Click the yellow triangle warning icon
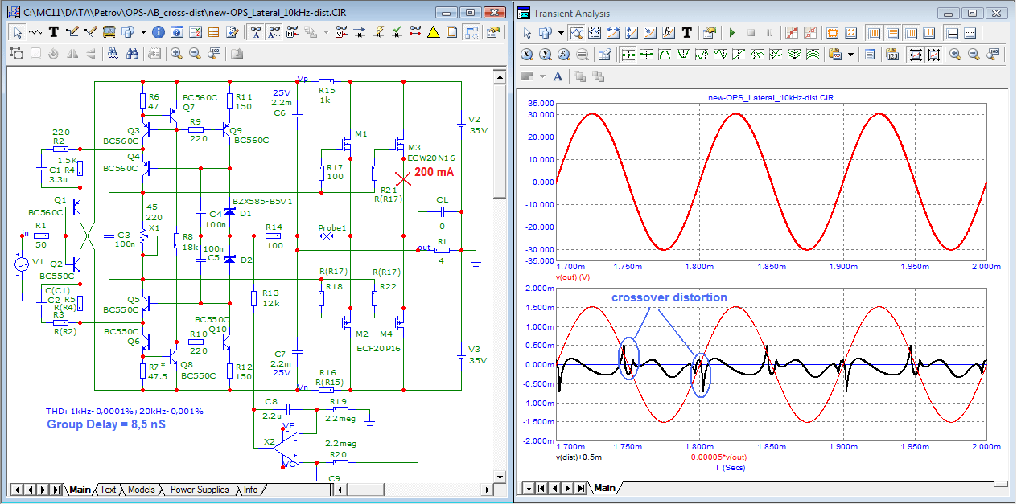The image size is (1017, 504). (433, 32)
